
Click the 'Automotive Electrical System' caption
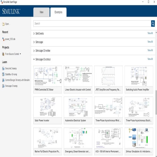pyautogui.click(x=75, y=121)
